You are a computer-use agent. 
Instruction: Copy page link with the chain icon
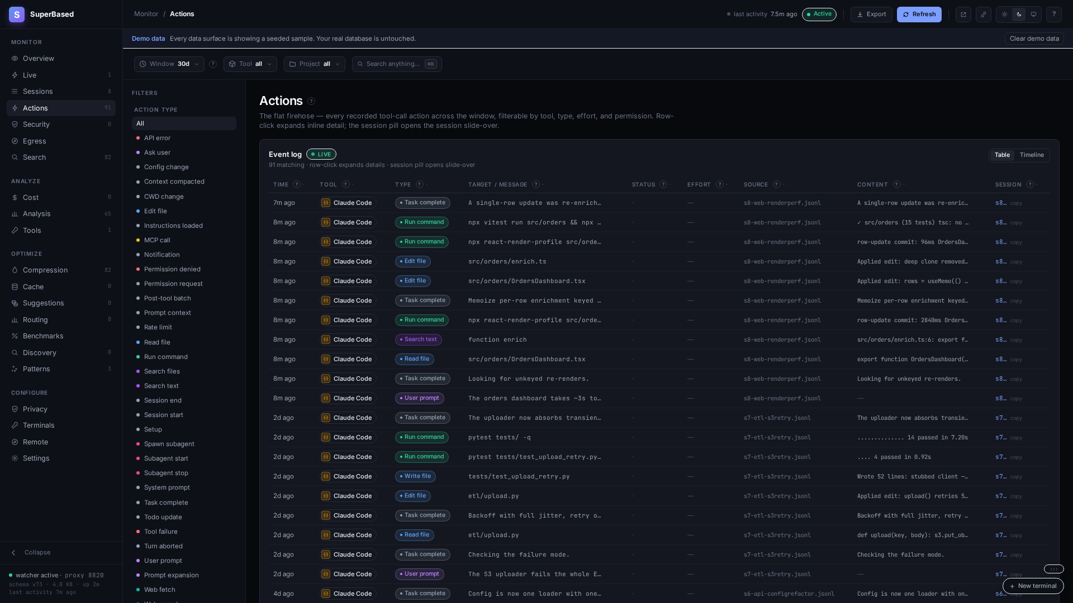[x=984, y=15]
